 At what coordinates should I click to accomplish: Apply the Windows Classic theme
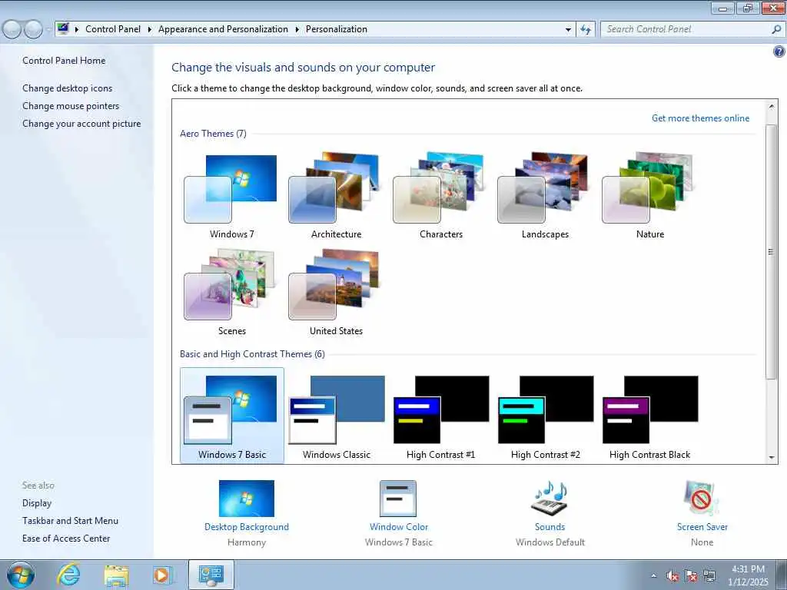336,416
